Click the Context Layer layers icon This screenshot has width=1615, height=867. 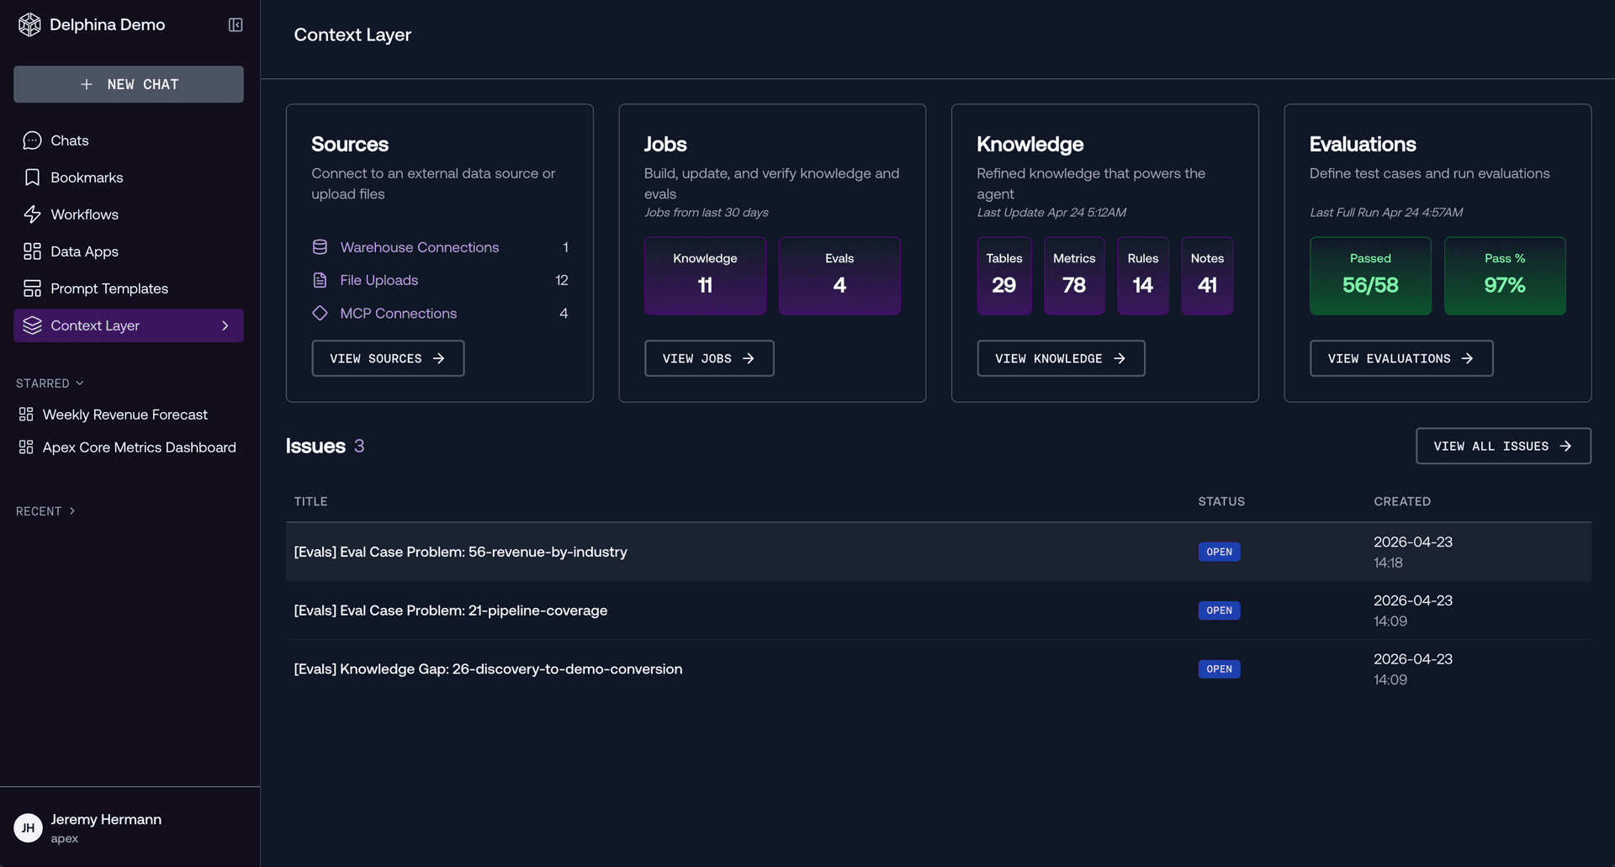pos(32,325)
